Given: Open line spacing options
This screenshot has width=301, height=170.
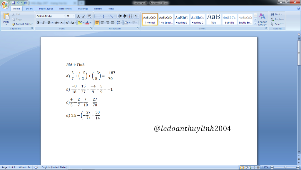Looking at the screenshot, I should (119, 23).
